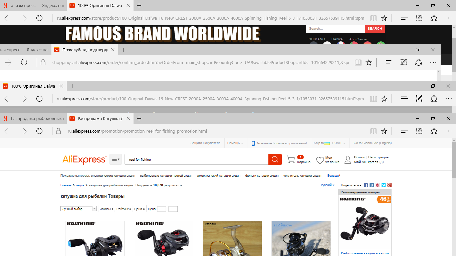Click the orange search magnifier button on AliExpress
The height and width of the screenshot is (256, 456).
275,159
